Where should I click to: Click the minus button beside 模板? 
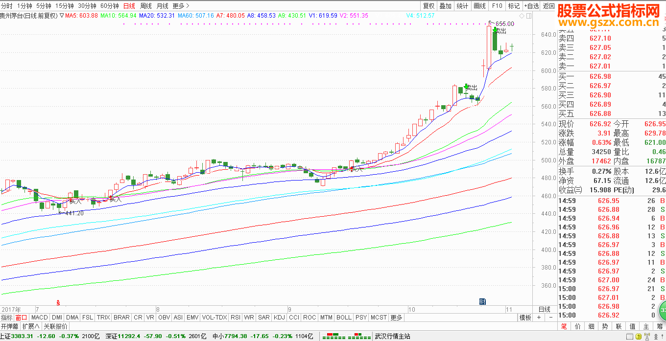point(550,318)
